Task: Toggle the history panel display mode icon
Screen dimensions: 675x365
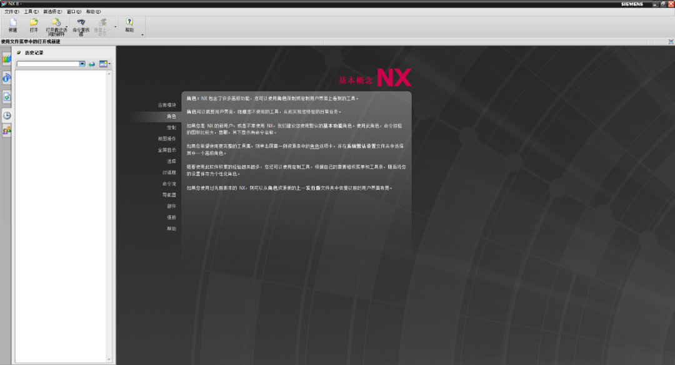Action: coord(102,64)
